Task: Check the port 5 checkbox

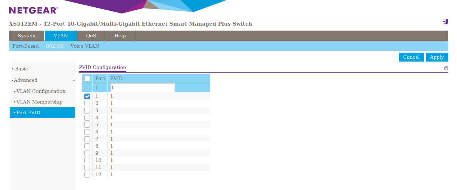Action: tap(87, 125)
